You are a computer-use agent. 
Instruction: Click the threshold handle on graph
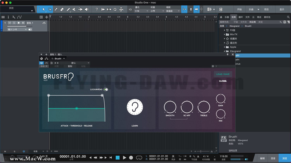point(76,108)
